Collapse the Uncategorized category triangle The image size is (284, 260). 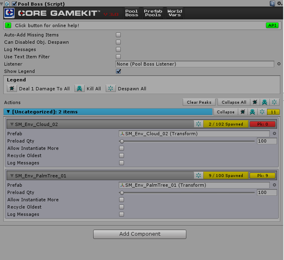tap(8, 112)
